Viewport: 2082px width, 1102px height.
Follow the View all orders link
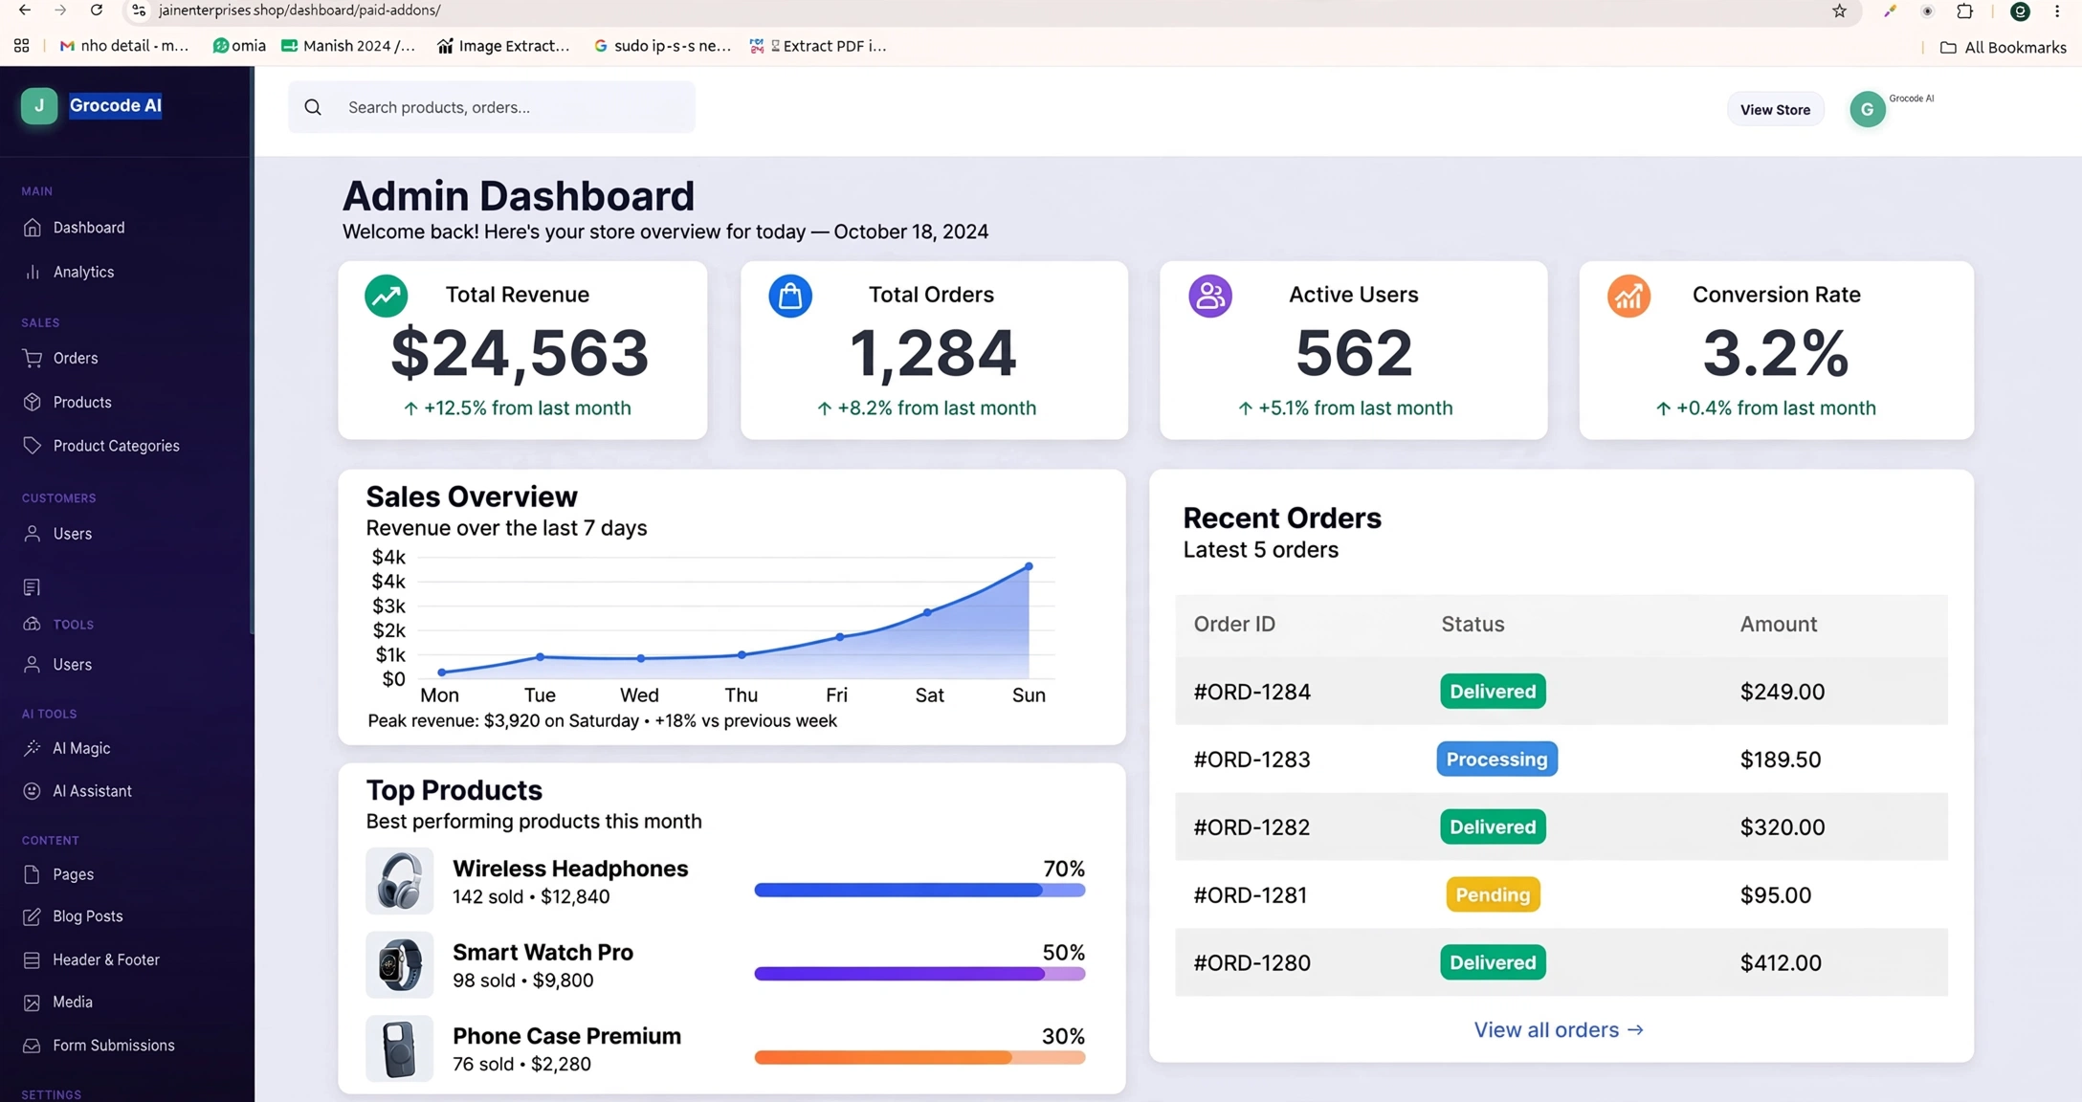1558,1029
